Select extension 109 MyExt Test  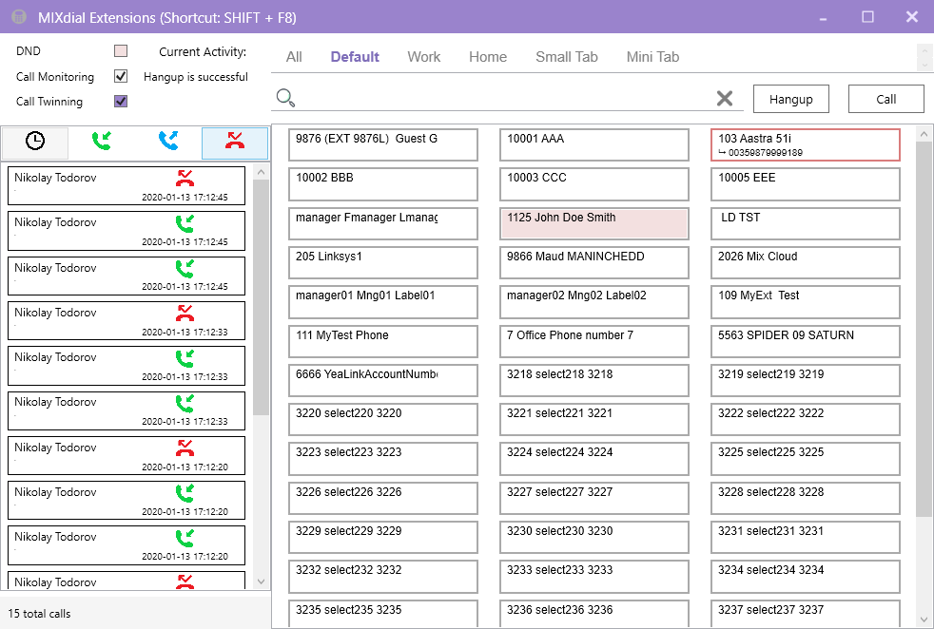[806, 302]
